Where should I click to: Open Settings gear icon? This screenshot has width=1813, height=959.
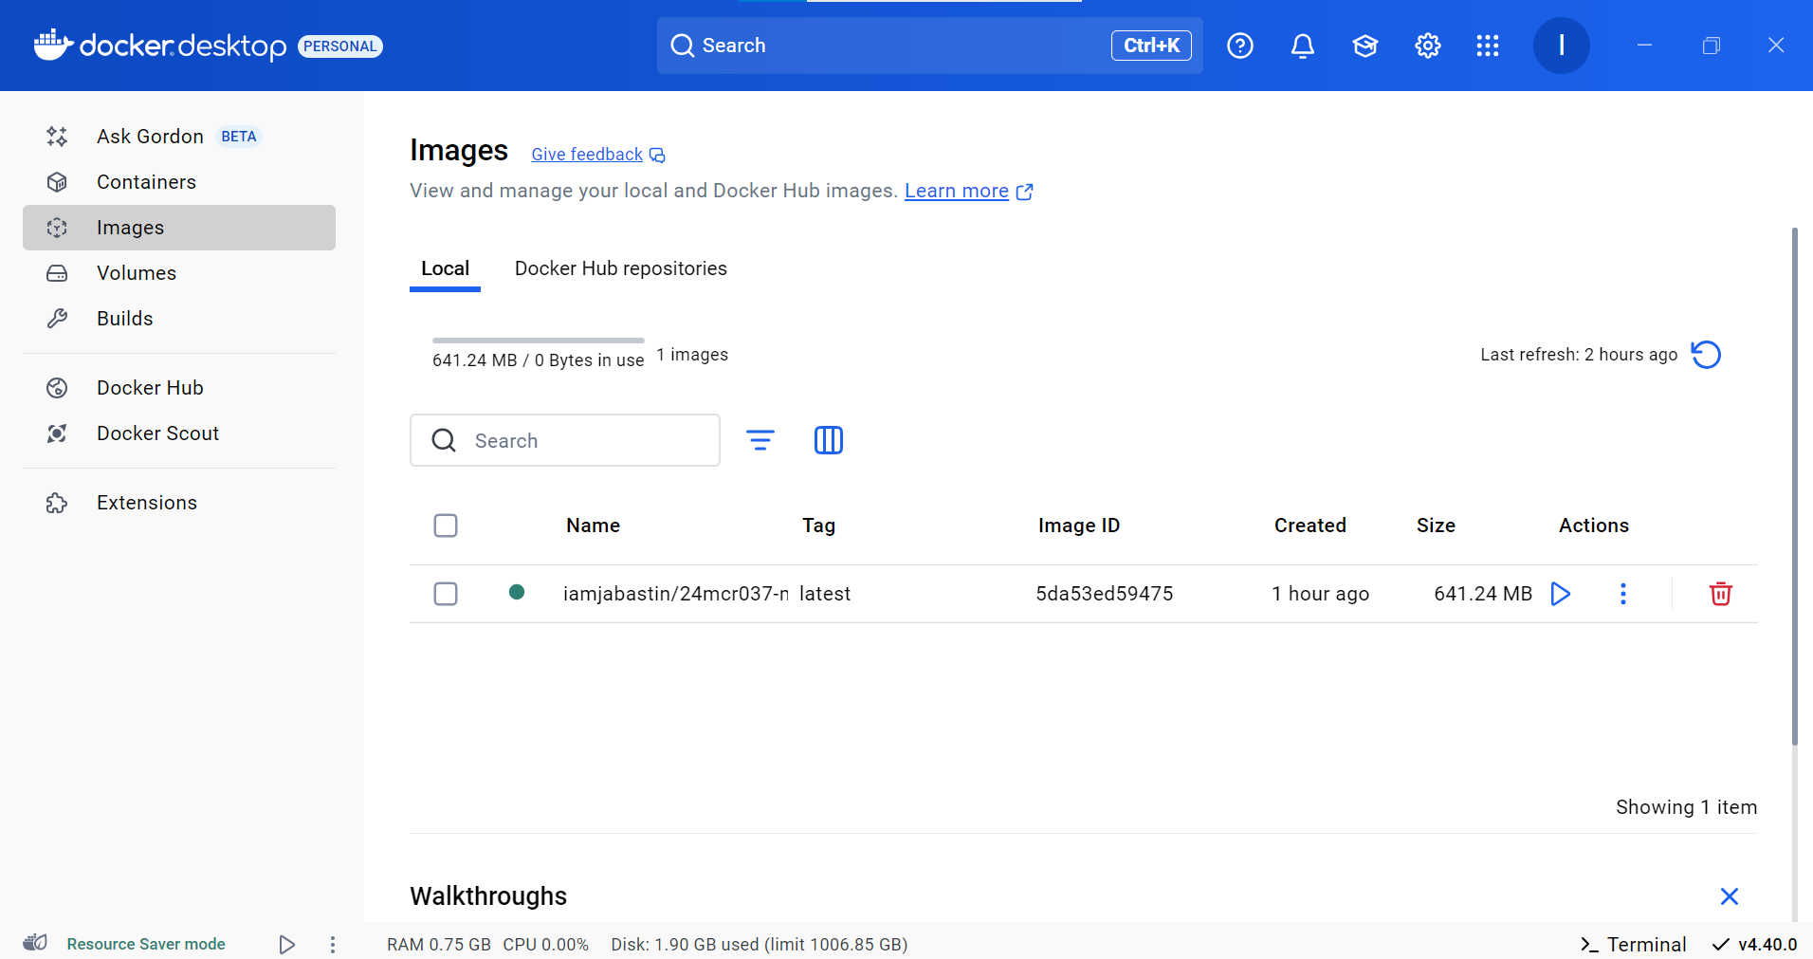pyautogui.click(x=1428, y=46)
